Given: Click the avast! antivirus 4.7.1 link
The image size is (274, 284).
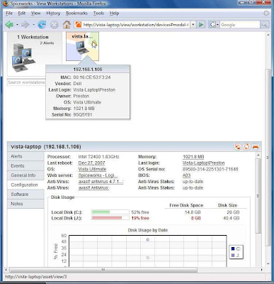Looking at the screenshot, I should click(x=101, y=182).
